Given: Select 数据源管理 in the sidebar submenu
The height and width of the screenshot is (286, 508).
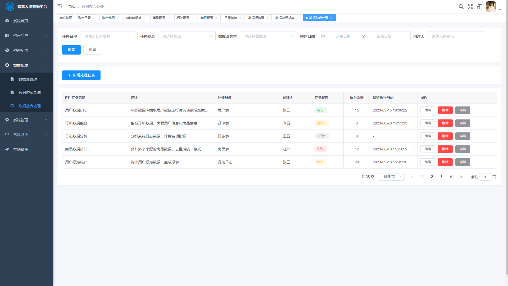Looking at the screenshot, I should tap(28, 79).
